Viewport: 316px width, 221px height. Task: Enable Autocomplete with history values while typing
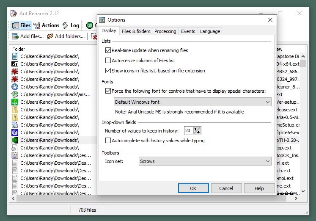(108, 141)
